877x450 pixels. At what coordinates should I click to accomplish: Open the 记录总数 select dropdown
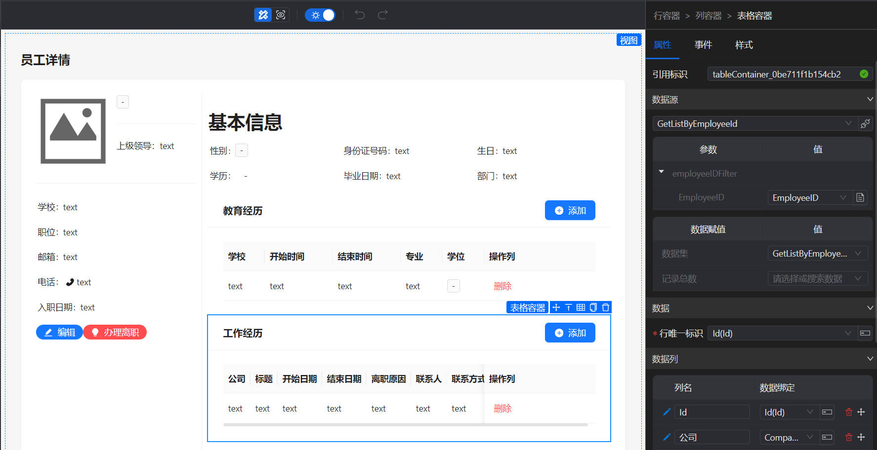tap(818, 279)
